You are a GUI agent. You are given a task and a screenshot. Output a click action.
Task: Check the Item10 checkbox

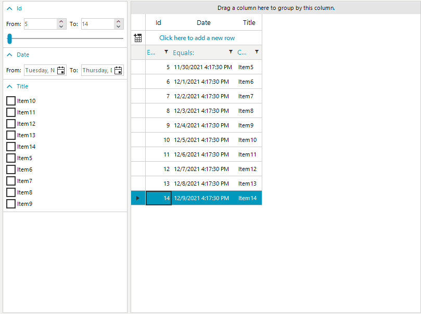[x=10, y=101]
